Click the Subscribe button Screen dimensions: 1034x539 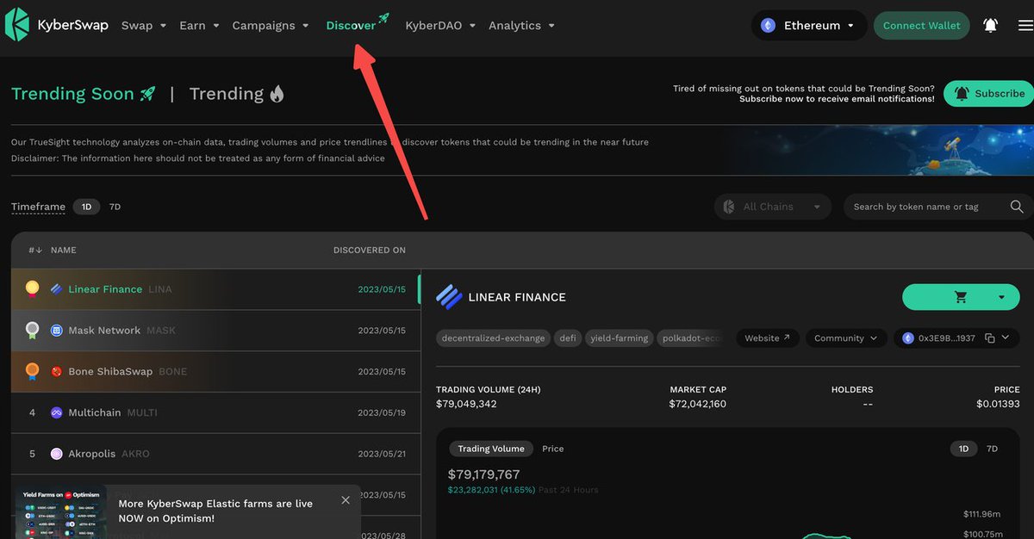click(x=988, y=94)
